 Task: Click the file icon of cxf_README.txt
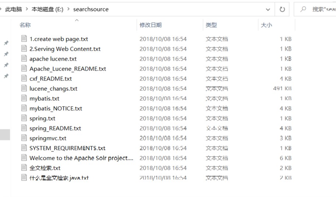(x=24, y=78)
